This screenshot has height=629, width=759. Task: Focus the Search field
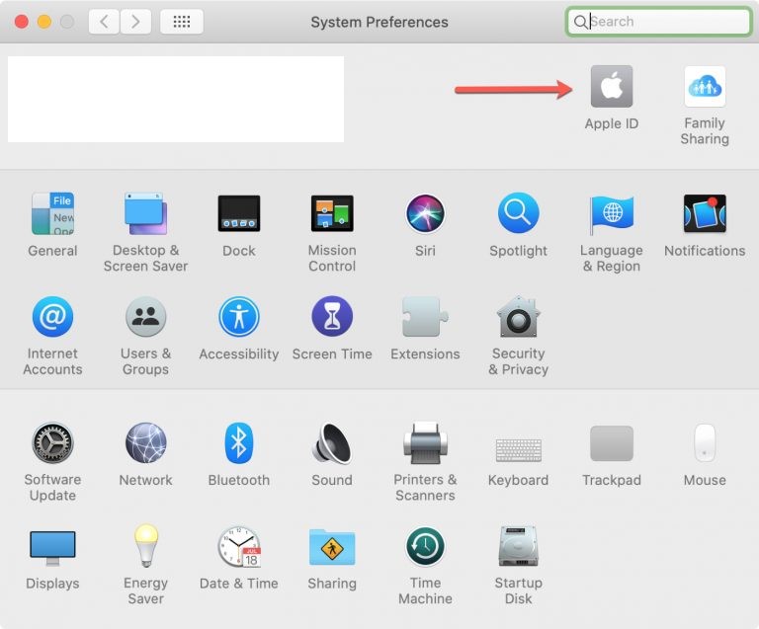(x=658, y=22)
